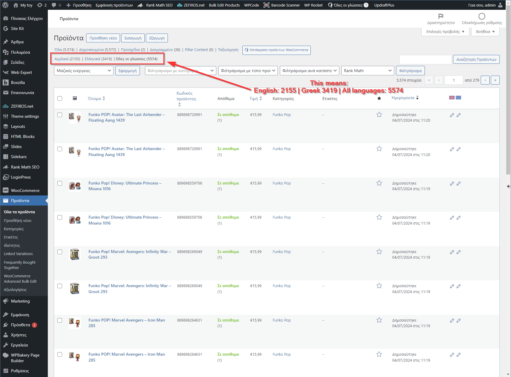Open Linked Variations submenu item
This screenshot has height=377, width=511.
(18, 254)
